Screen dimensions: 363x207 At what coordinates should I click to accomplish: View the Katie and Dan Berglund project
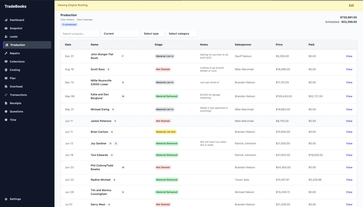349,96
